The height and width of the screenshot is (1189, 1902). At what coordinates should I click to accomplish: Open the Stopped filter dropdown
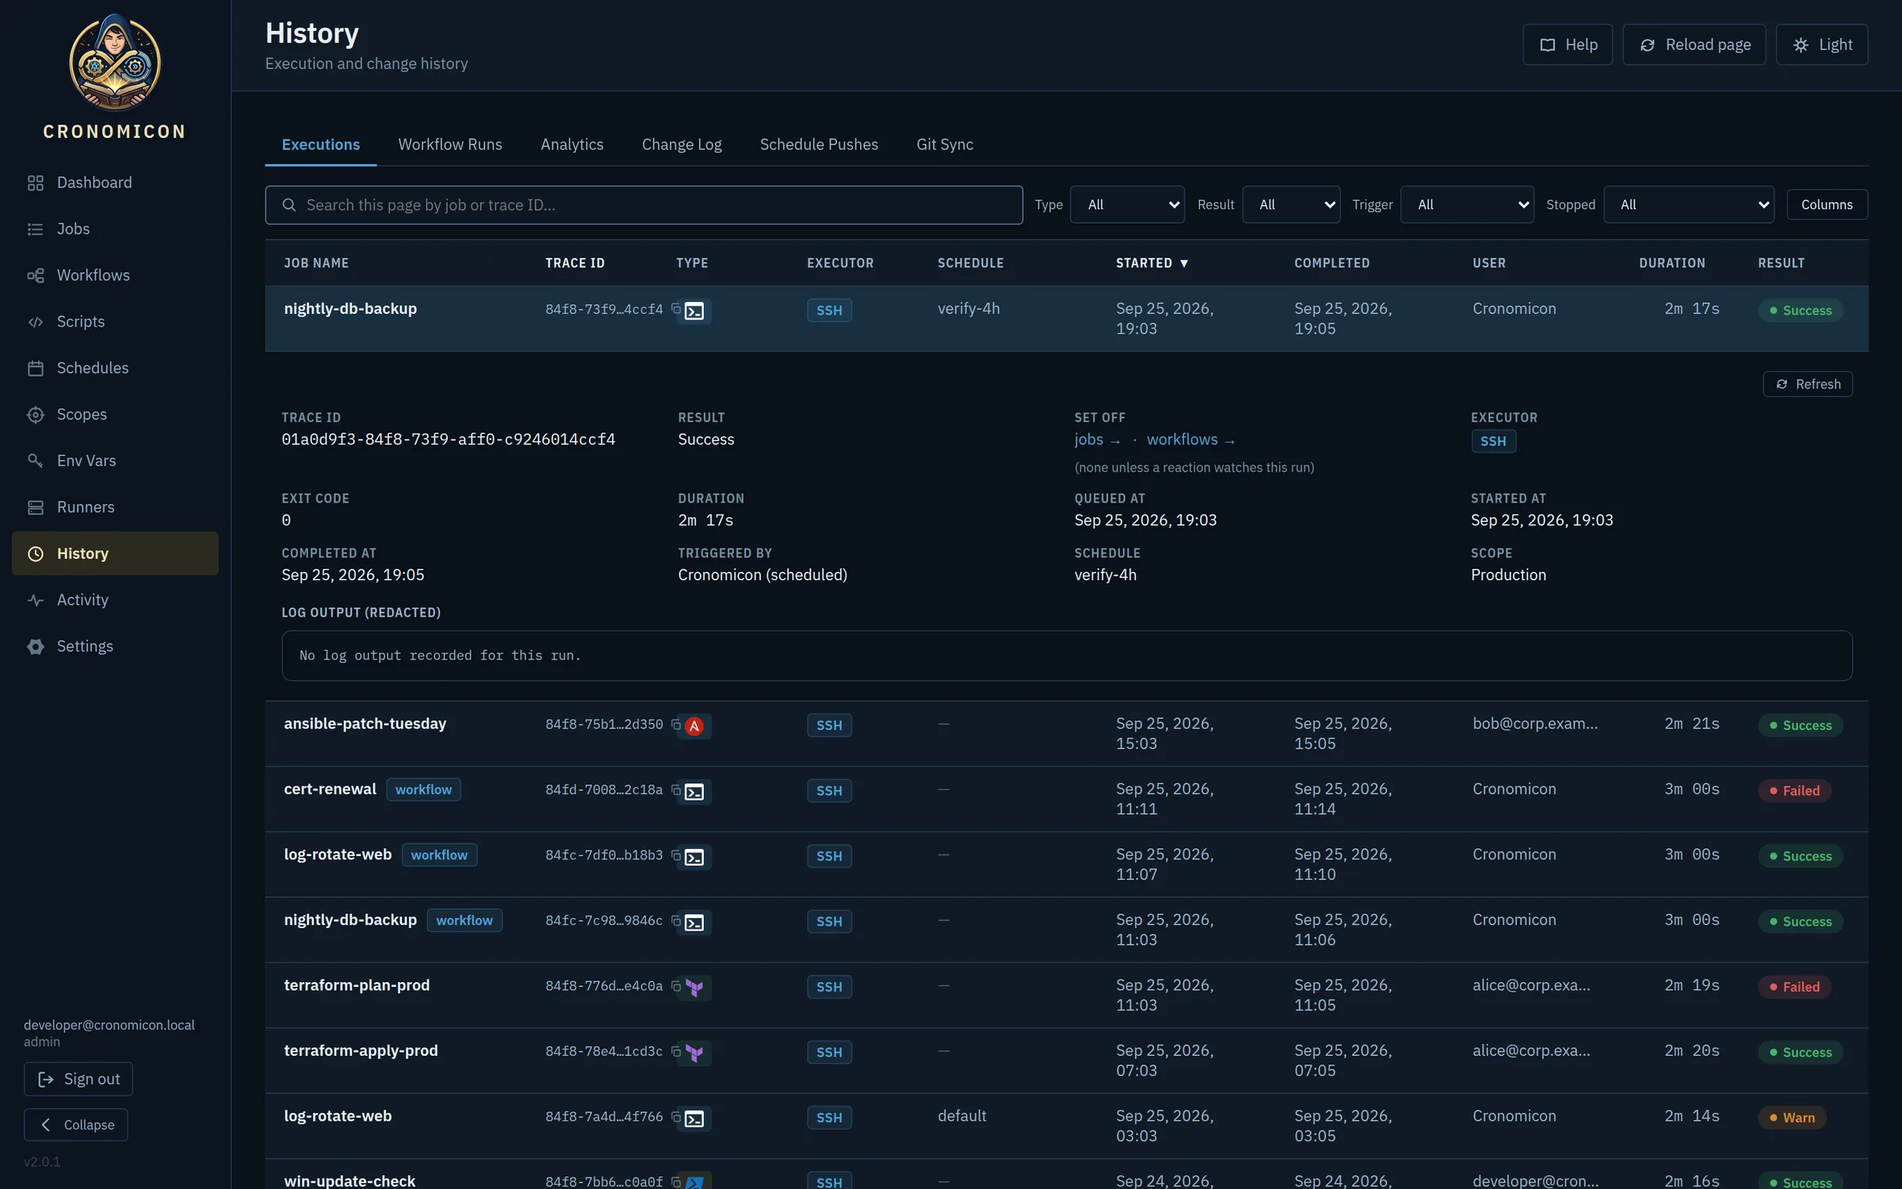click(x=1689, y=205)
